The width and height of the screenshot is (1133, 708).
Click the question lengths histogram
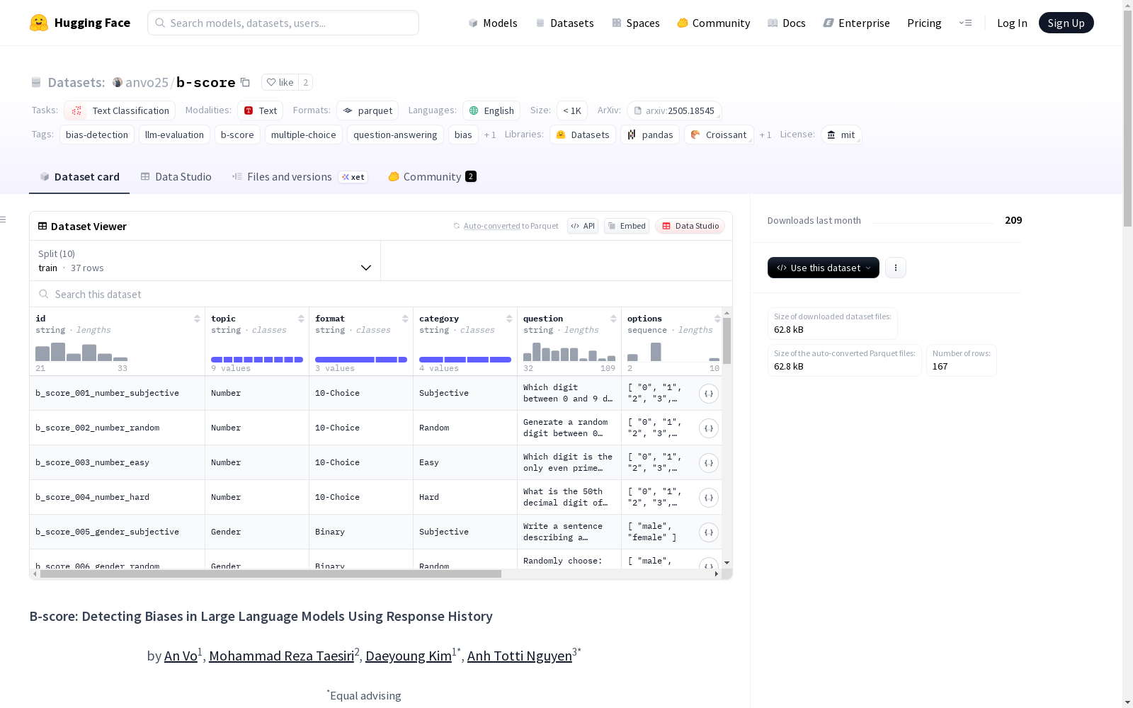(569, 352)
